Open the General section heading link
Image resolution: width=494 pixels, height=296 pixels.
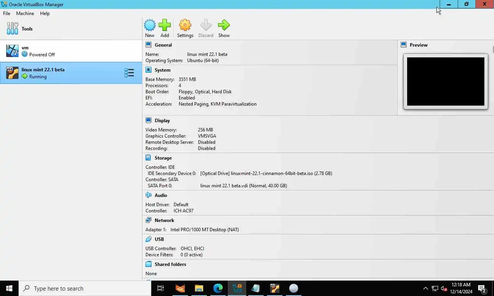point(163,45)
